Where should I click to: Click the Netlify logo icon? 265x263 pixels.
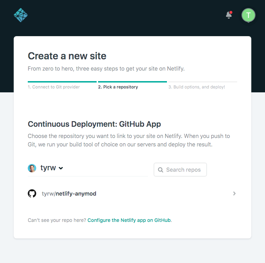pyautogui.click(x=21, y=15)
